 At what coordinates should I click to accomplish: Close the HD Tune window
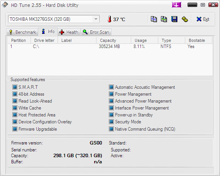click(213, 5)
